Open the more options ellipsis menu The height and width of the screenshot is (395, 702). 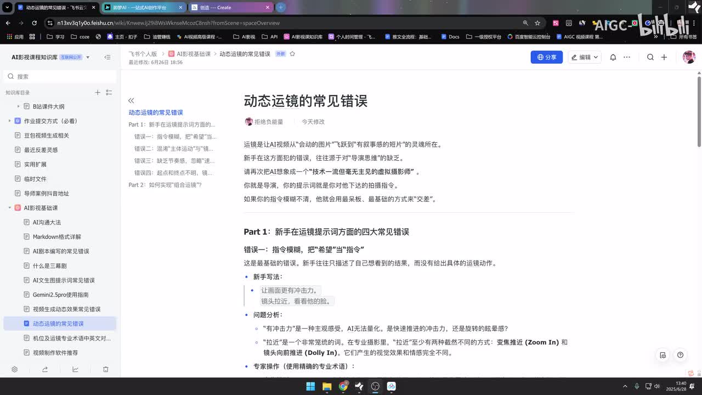click(627, 57)
